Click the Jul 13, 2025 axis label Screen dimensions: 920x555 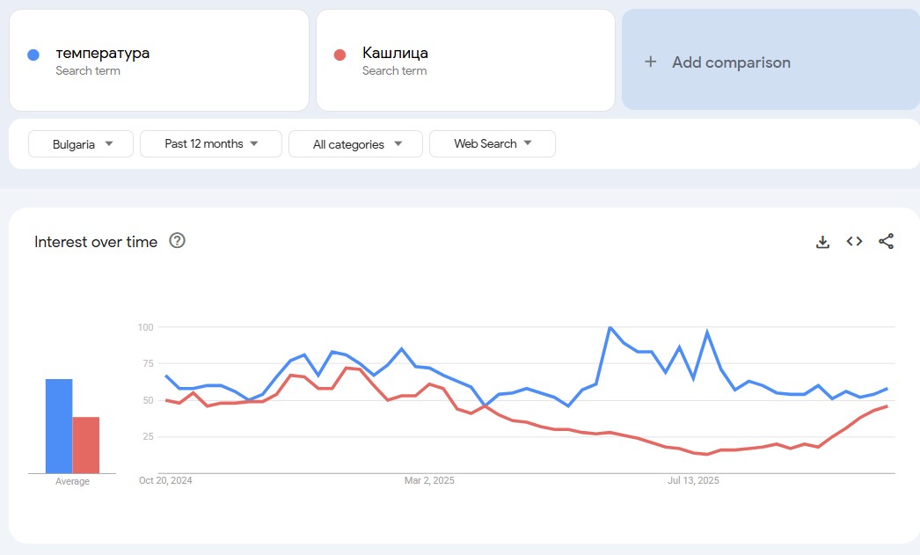(693, 480)
